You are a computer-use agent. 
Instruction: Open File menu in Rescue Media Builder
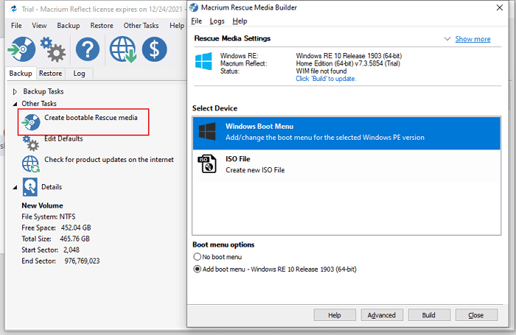pos(197,21)
